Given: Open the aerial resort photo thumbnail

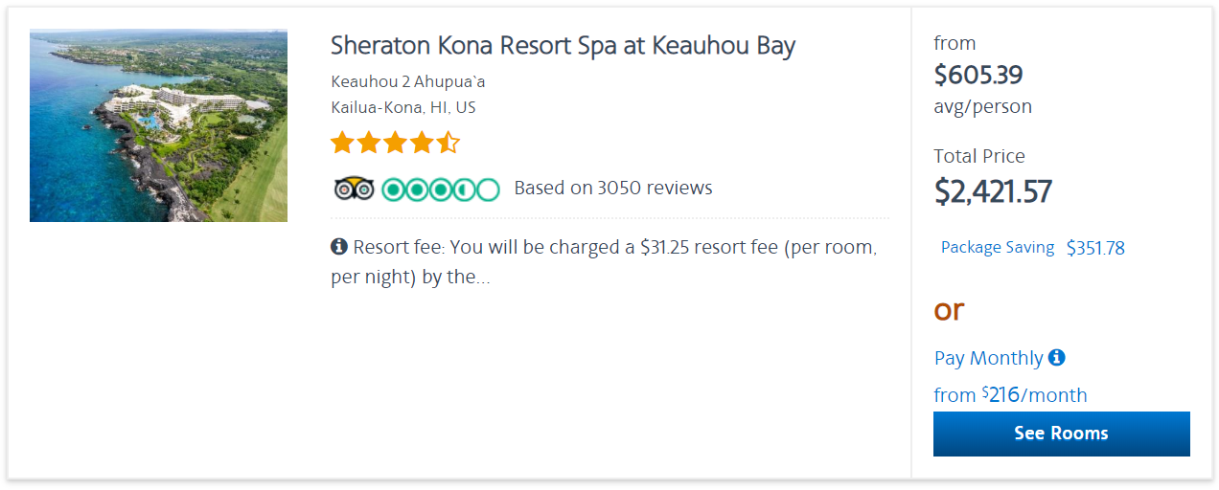Looking at the screenshot, I should pyautogui.click(x=158, y=125).
